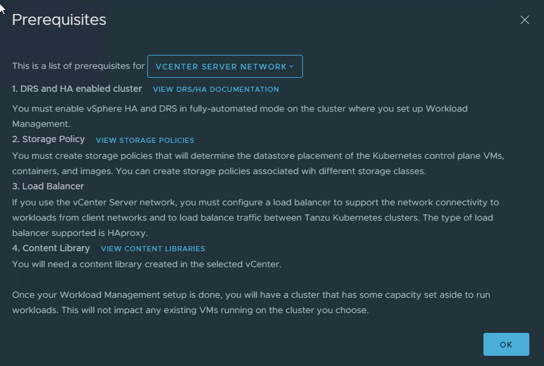This screenshot has width=544, height=366.
Task: Close the Prerequisites dialog with the X icon
Action: pyautogui.click(x=525, y=20)
